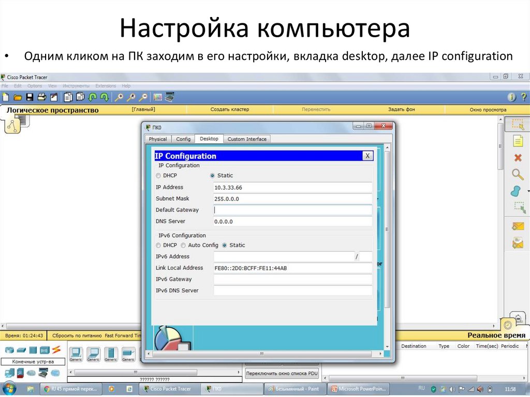Switch to Microsoft PowerPoint taskbar item
Image resolution: width=530 pixels, height=397 pixels.
pyautogui.click(x=358, y=389)
